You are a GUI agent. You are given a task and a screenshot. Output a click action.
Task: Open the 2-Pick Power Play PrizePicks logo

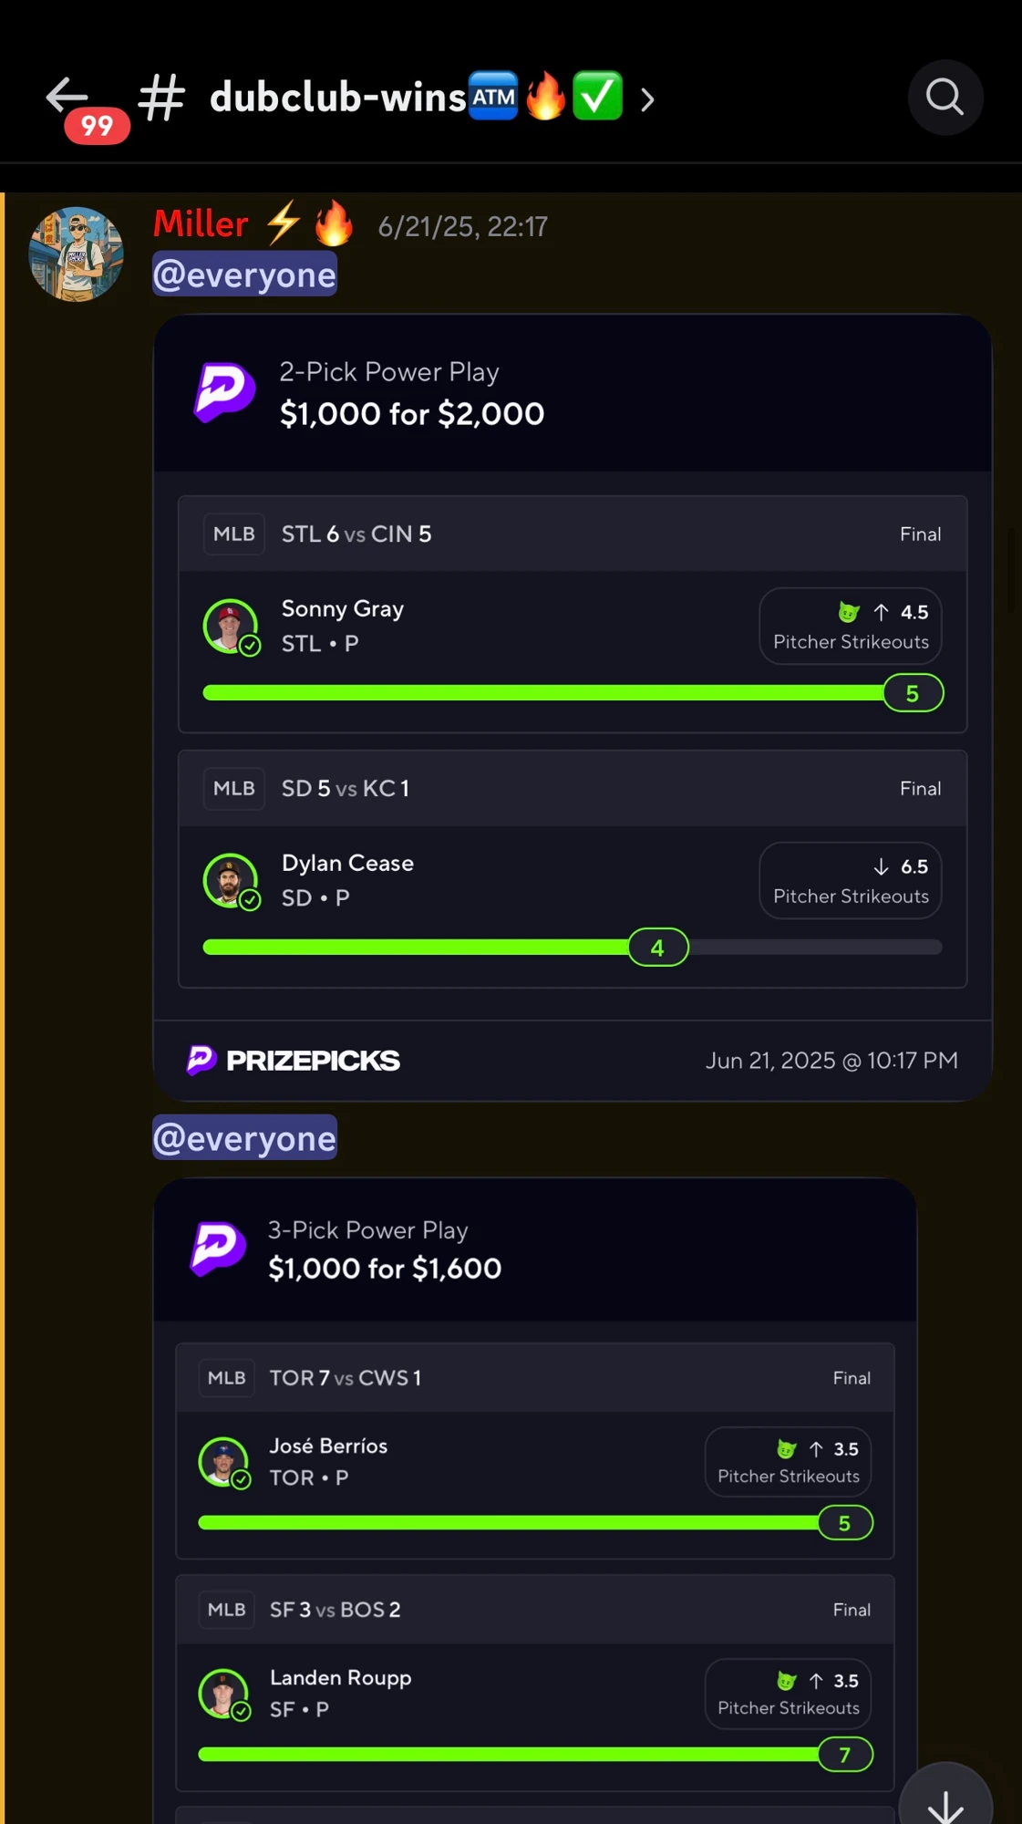[223, 392]
